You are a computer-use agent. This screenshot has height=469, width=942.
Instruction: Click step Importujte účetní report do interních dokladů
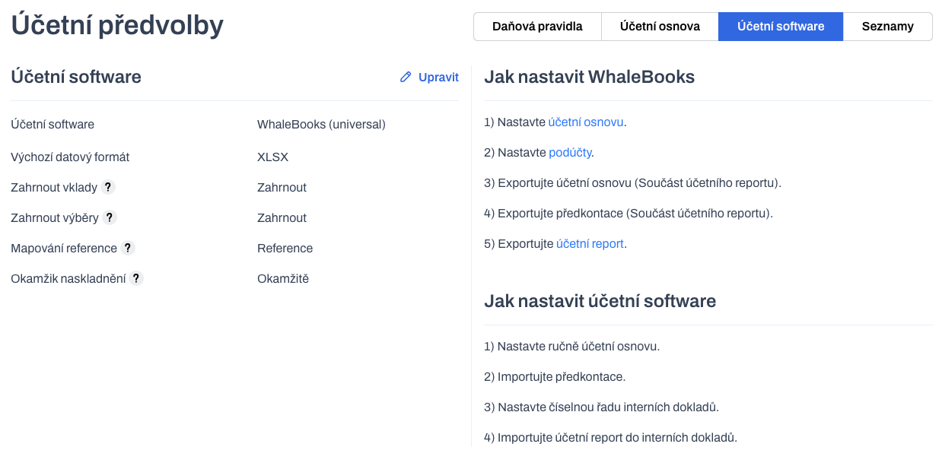[x=610, y=437]
